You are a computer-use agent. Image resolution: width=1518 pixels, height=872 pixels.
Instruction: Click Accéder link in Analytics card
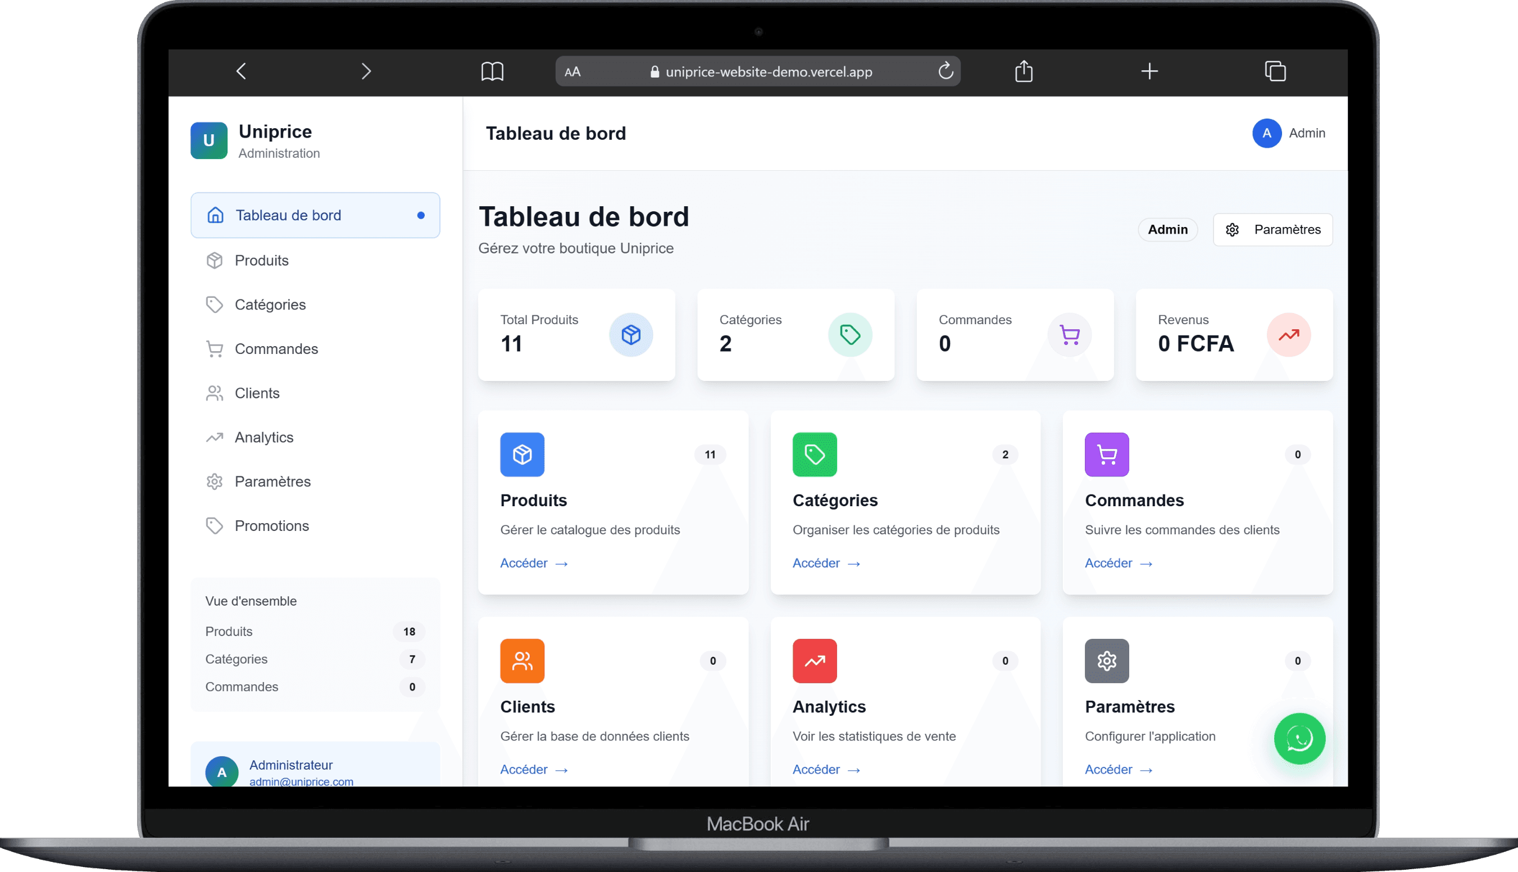click(x=826, y=770)
